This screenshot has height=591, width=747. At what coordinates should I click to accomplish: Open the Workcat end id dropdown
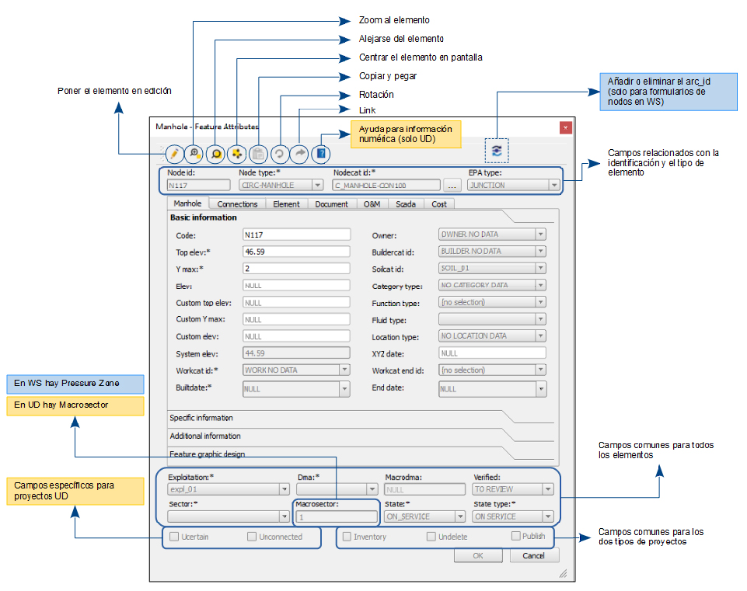(492, 370)
